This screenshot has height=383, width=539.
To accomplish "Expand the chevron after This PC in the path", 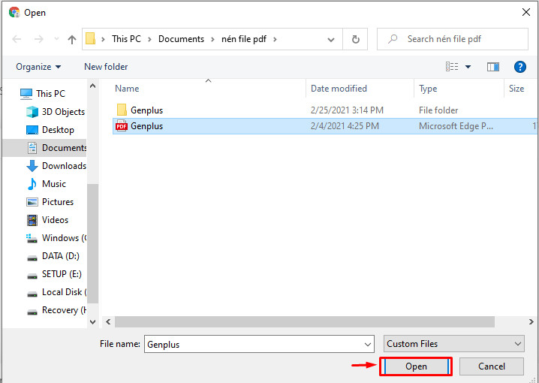I will pos(149,39).
